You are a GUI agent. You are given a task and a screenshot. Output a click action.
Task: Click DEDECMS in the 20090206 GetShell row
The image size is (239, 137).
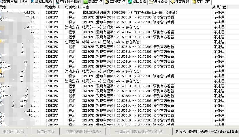pos(52,12)
